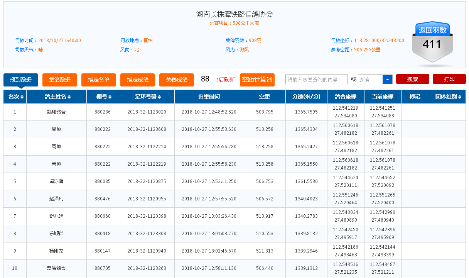Show the 指定名单 tab
Viewport: 469px width, 278px height.
click(99, 80)
